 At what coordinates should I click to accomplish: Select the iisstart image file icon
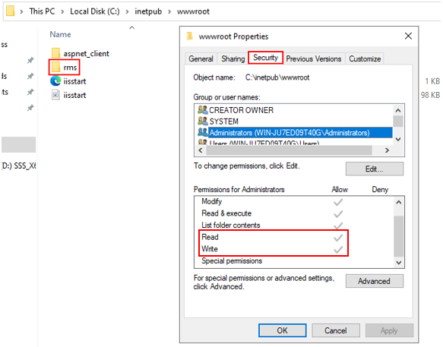tap(55, 95)
